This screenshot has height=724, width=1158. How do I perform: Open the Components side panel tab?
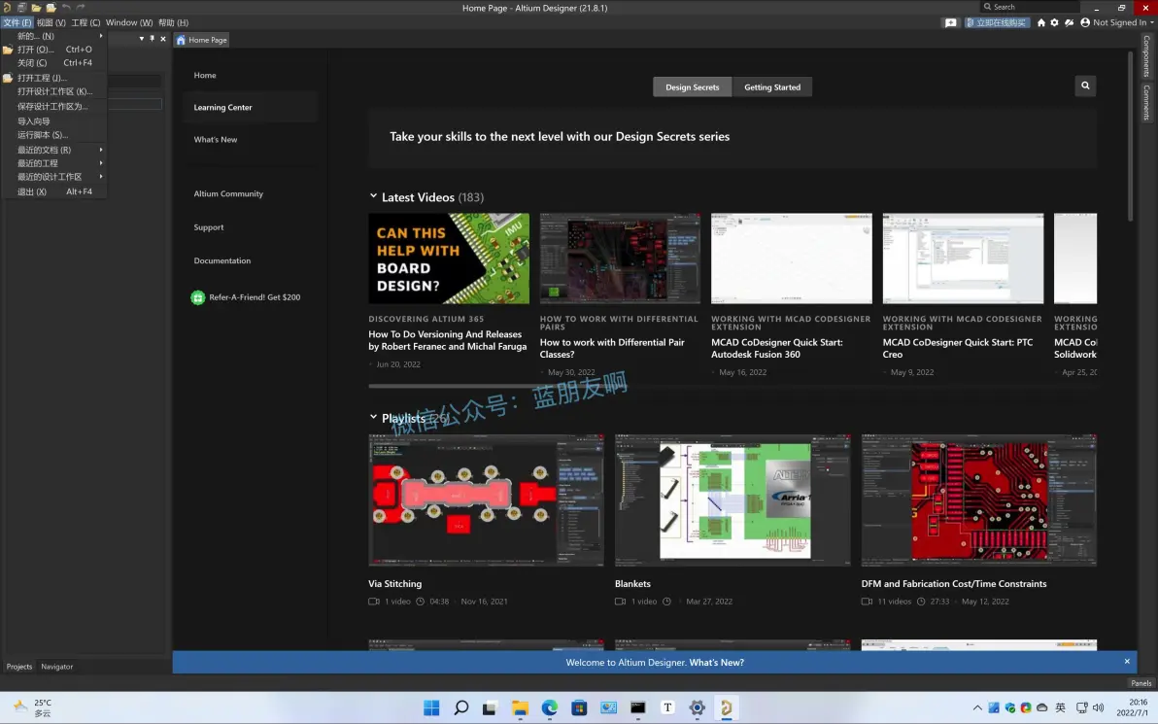[1146, 56]
